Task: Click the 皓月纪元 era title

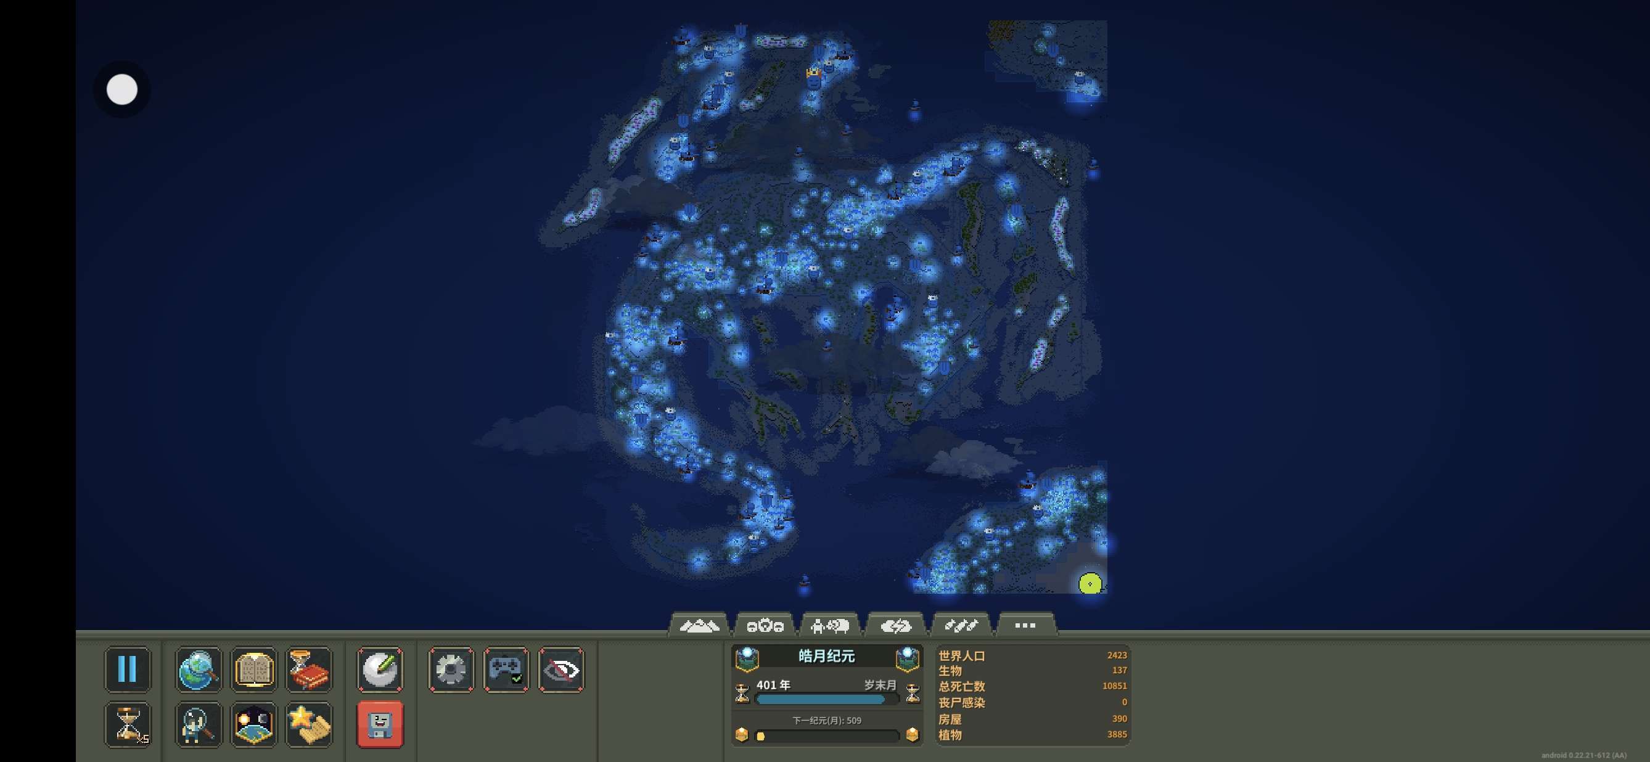Action: coord(826,656)
